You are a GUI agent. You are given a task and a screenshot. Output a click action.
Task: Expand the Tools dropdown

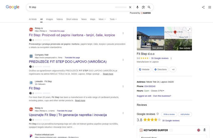click(113, 19)
